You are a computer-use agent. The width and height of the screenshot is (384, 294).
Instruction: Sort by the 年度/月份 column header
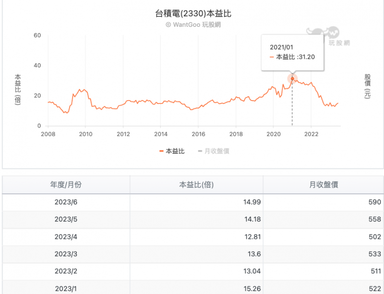click(66, 184)
